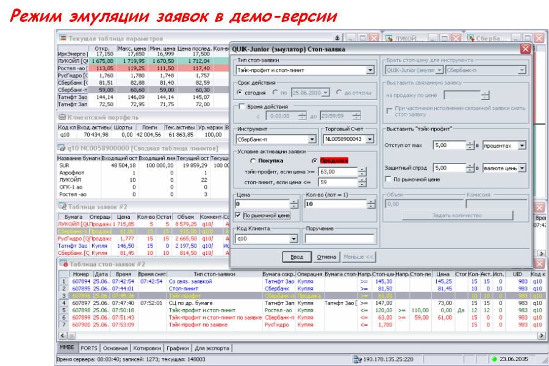Click the Задать количество button

tap(457, 215)
